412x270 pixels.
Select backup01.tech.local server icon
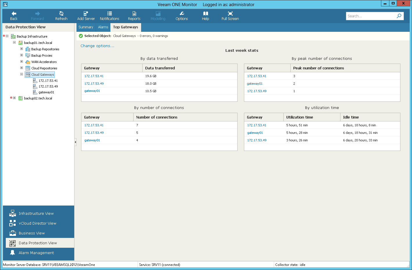tap(21, 43)
